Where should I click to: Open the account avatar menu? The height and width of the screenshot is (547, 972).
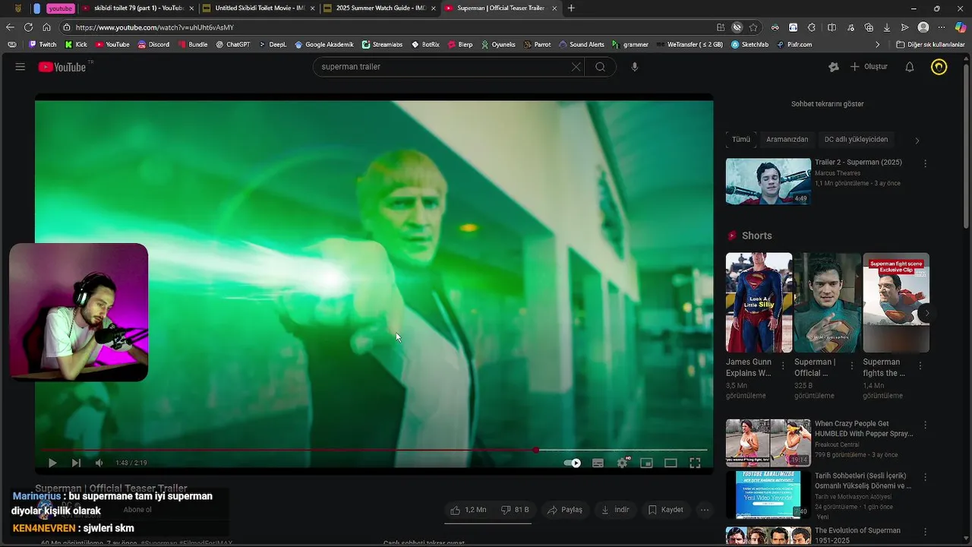coord(939,67)
